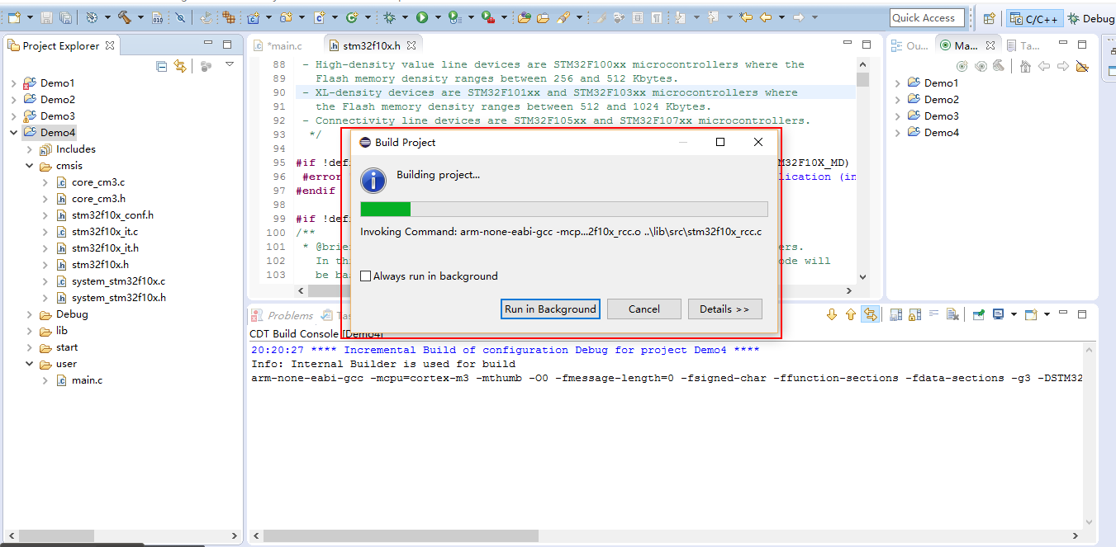Switch to the Debug perspective
Viewport: 1116px width, 547px height.
pyautogui.click(x=1090, y=18)
